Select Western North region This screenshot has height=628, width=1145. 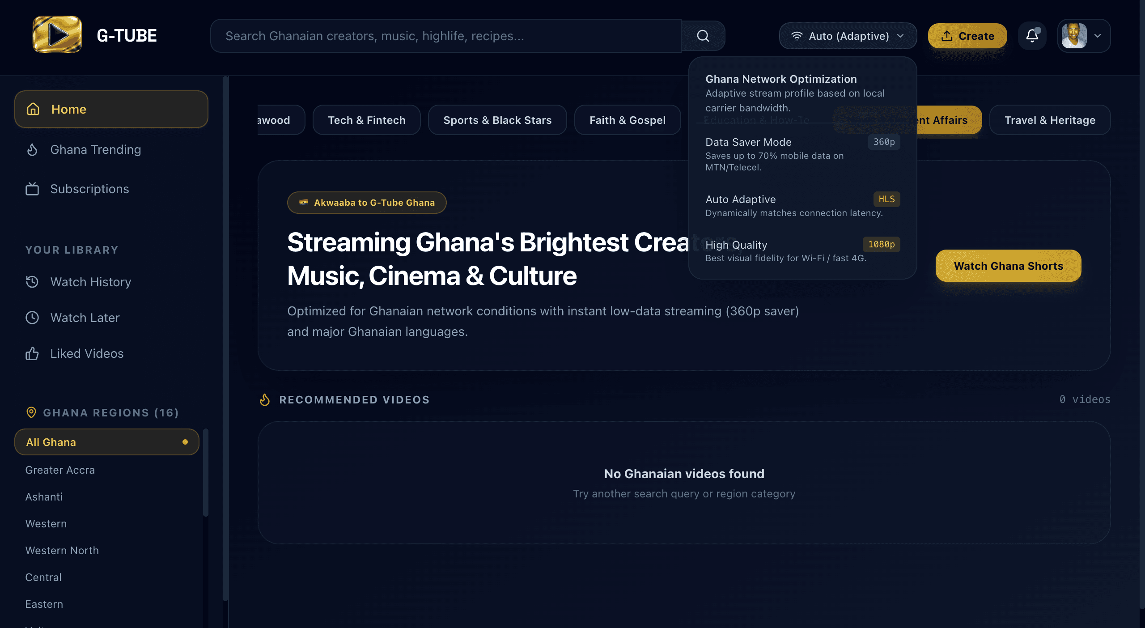coord(107,550)
